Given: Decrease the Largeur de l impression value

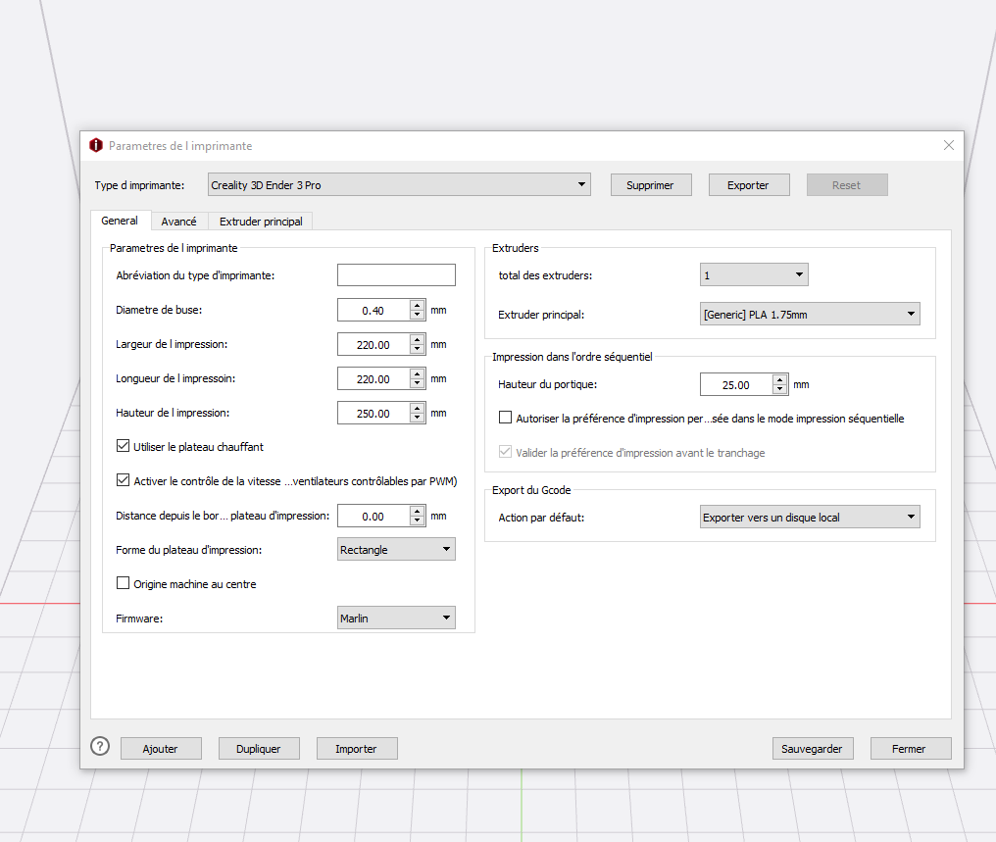Looking at the screenshot, I should tap(417, 349).
